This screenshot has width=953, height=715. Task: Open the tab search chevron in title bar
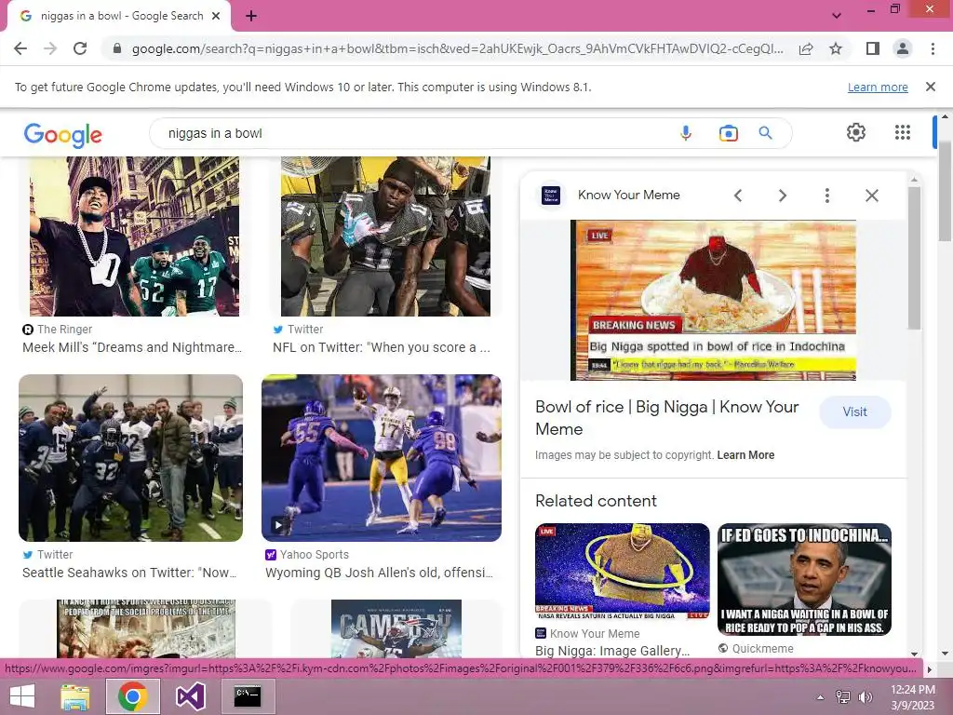click(x=837, y=15)
